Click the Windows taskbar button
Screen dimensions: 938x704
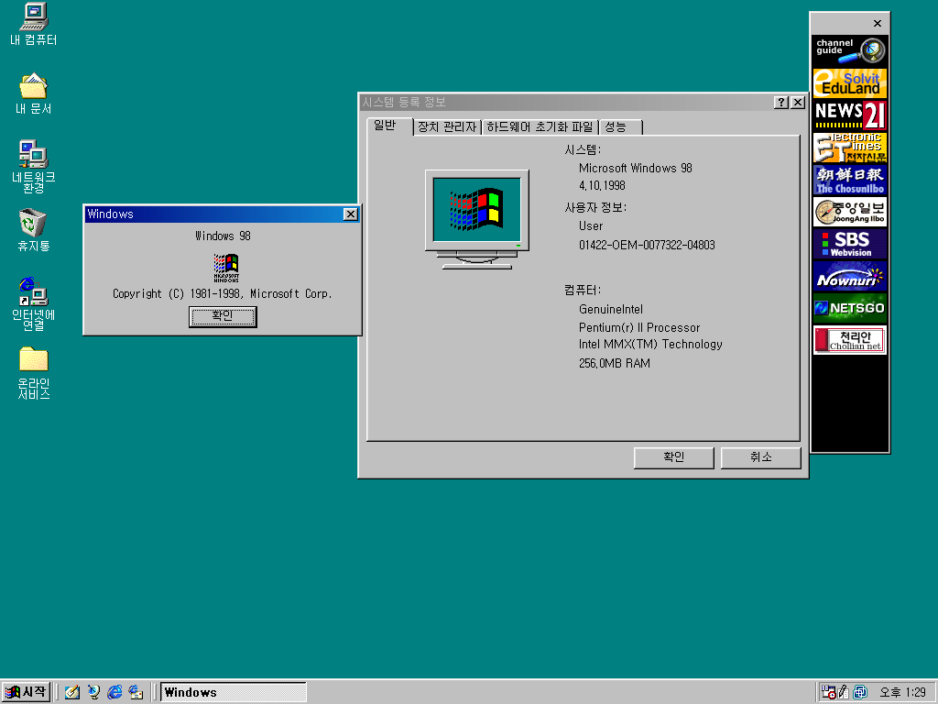point(234,692)
